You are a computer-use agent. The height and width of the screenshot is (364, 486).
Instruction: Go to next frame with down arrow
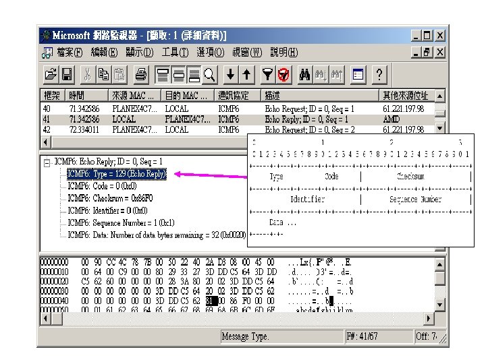[231, 75]
